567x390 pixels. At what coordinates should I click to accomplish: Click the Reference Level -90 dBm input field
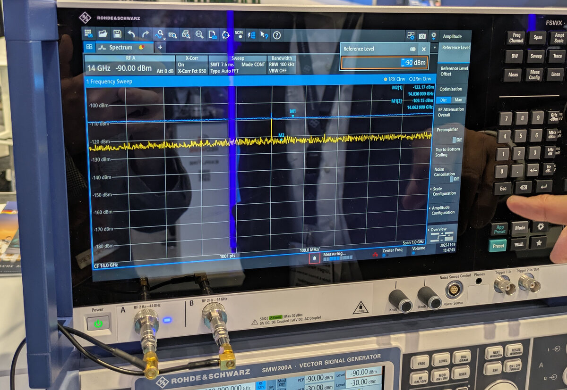pyautogui.click(x=387, y=63)
